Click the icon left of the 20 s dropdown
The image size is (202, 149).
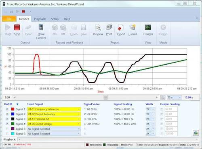(x=163, y=98)
